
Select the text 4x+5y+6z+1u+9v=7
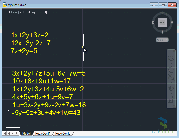[x=42, y=97]
